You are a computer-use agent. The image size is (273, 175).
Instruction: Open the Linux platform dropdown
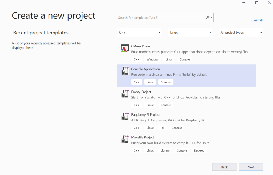(x=190, y=32)
